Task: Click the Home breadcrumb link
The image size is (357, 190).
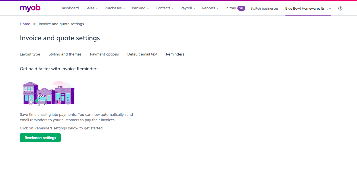Action: [x=25, y=24]
